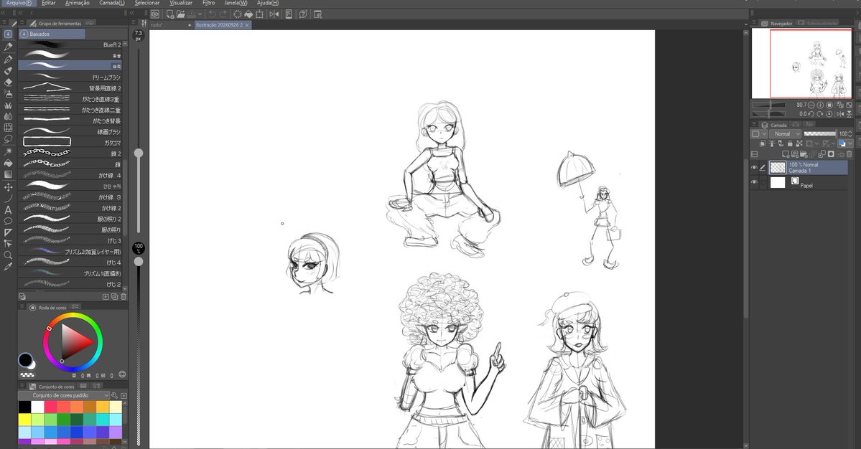Select the Lasso selection tool
This screenshot has width=861, height=449.
[8, 139]
